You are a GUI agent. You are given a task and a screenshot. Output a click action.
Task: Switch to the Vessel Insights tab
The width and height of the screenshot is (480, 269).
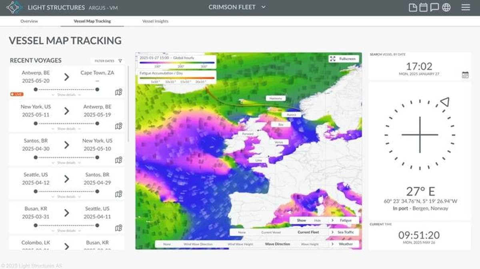(x=155, y=21)
